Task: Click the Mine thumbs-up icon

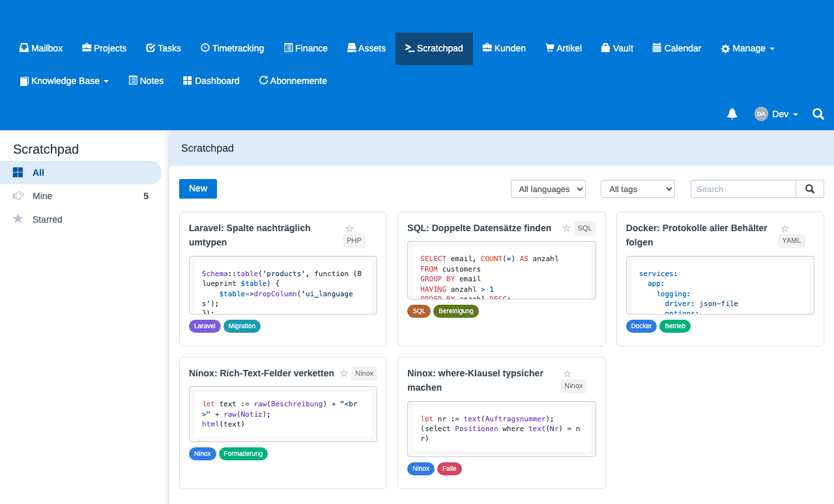Action: (x=18, y=196)
